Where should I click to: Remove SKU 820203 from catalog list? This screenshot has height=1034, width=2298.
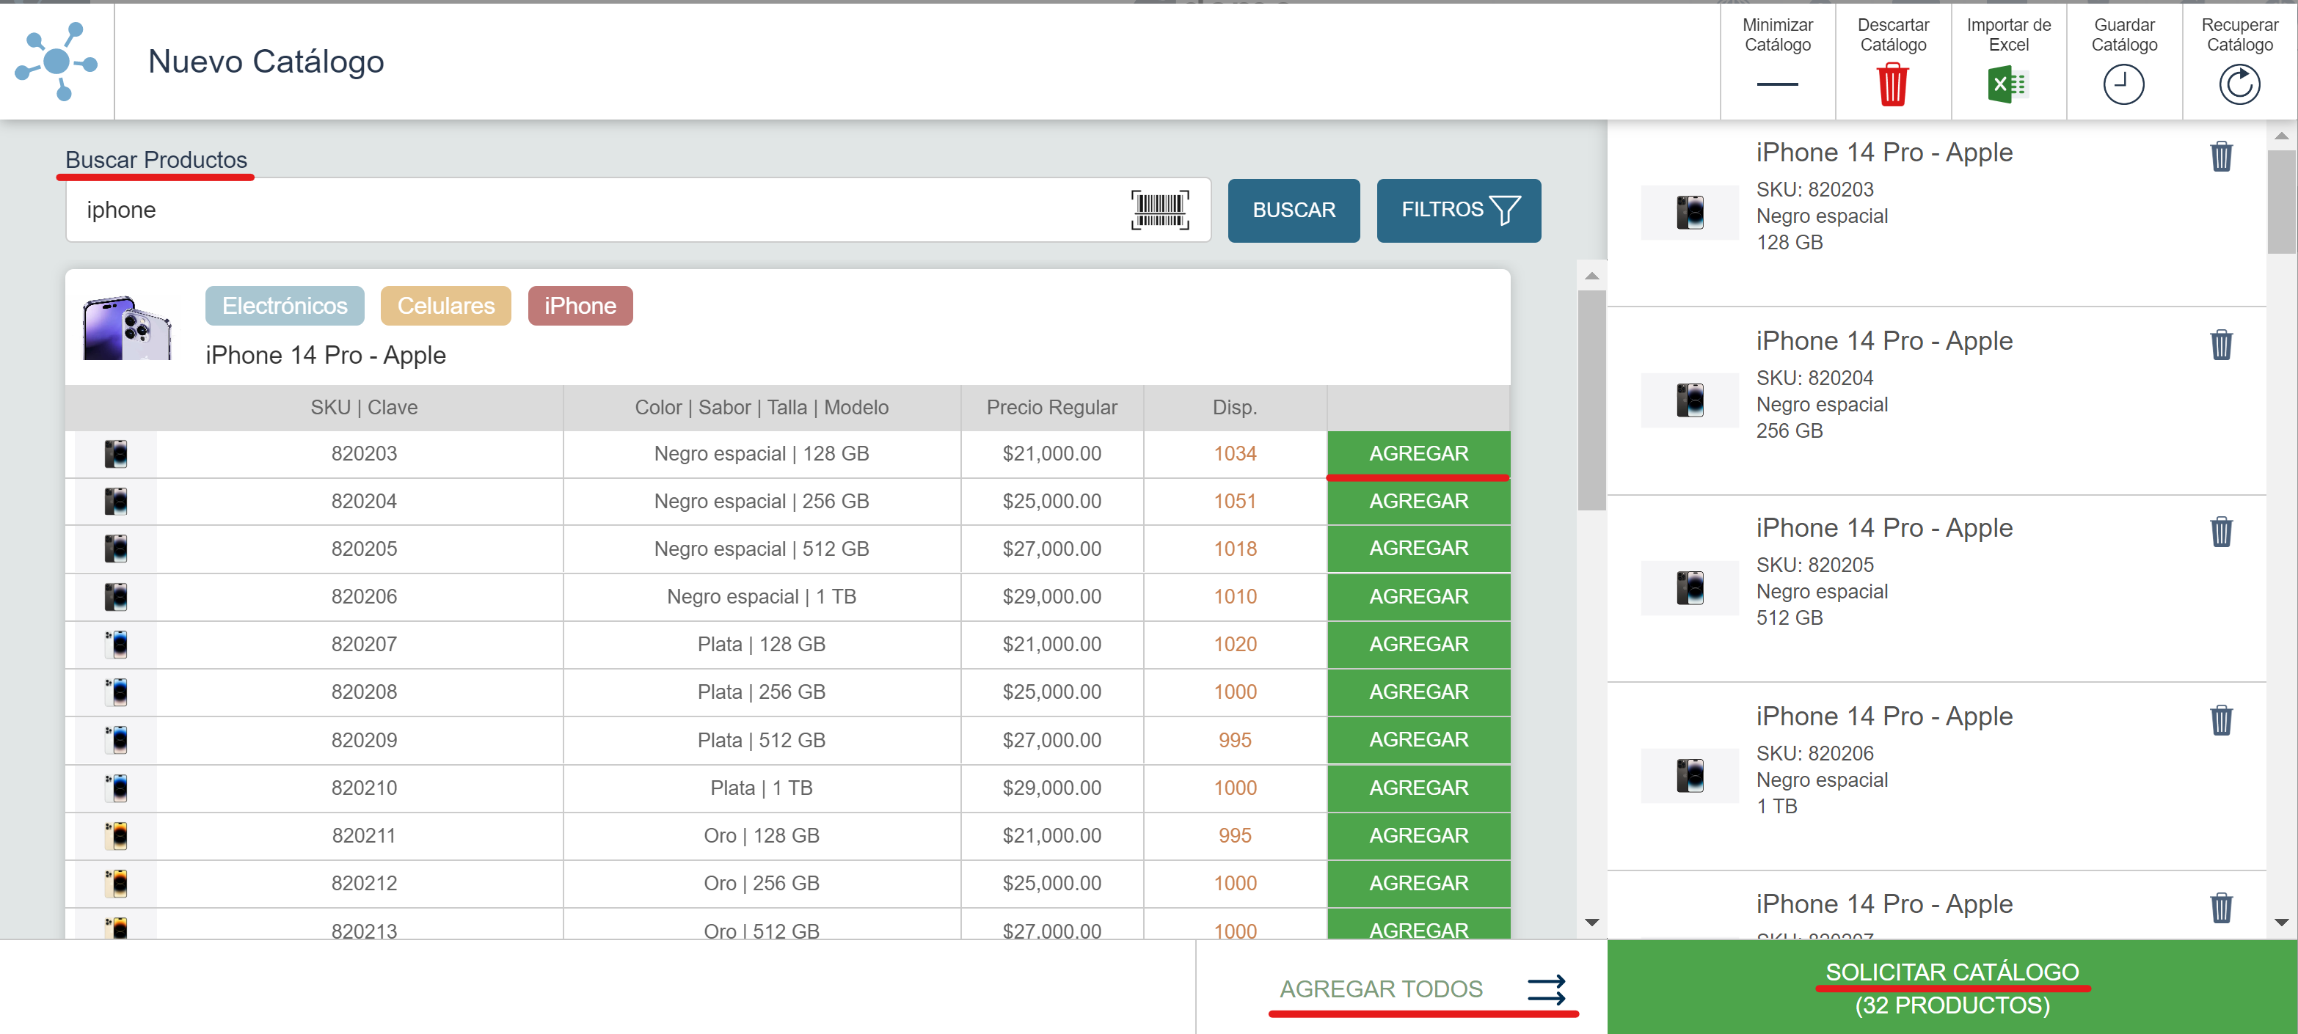(2220, 156)
